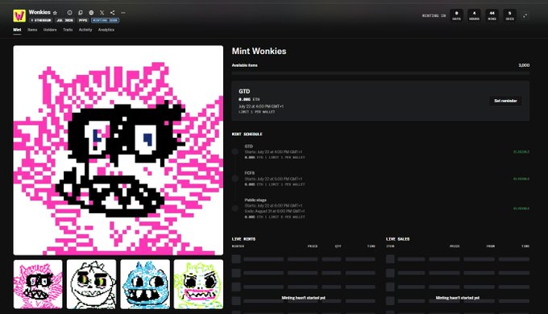Screen dimensions: 548x314
Task: Click the 'LIVE SALES' heading
Action: (x=398, y=239)
